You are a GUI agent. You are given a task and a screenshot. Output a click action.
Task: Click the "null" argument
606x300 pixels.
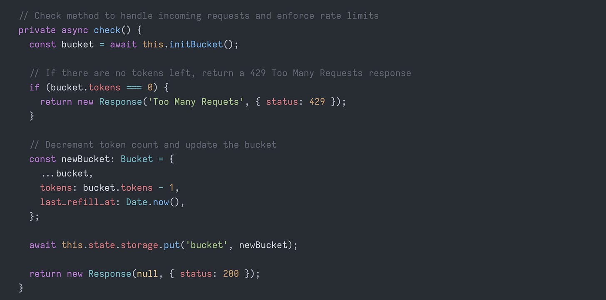click(148, 274)
